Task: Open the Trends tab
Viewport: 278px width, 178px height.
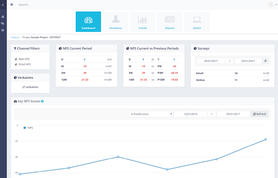Action: coord(143,22)
